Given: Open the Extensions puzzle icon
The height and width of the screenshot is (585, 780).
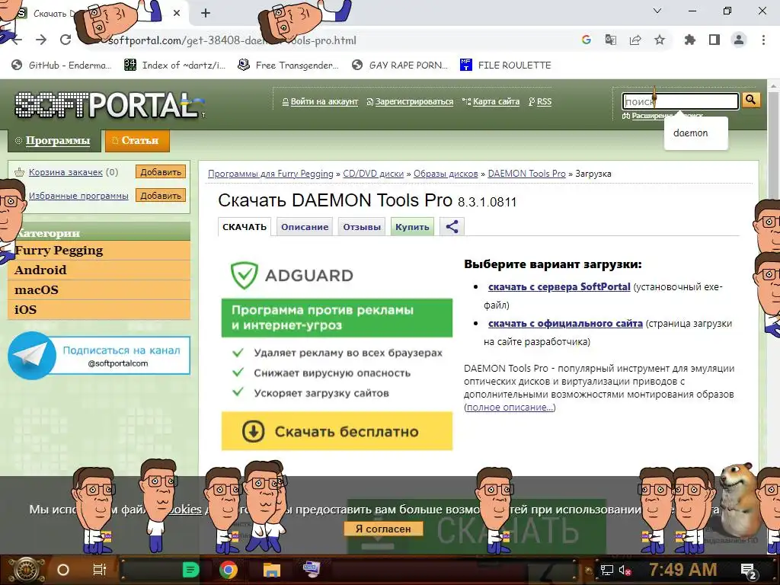Looking at the screenshot, I should point(690,40).
